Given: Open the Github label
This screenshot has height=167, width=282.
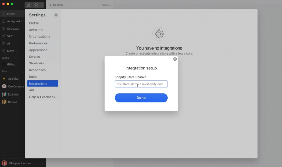Looking at the screenshot, I should (11, 64).
